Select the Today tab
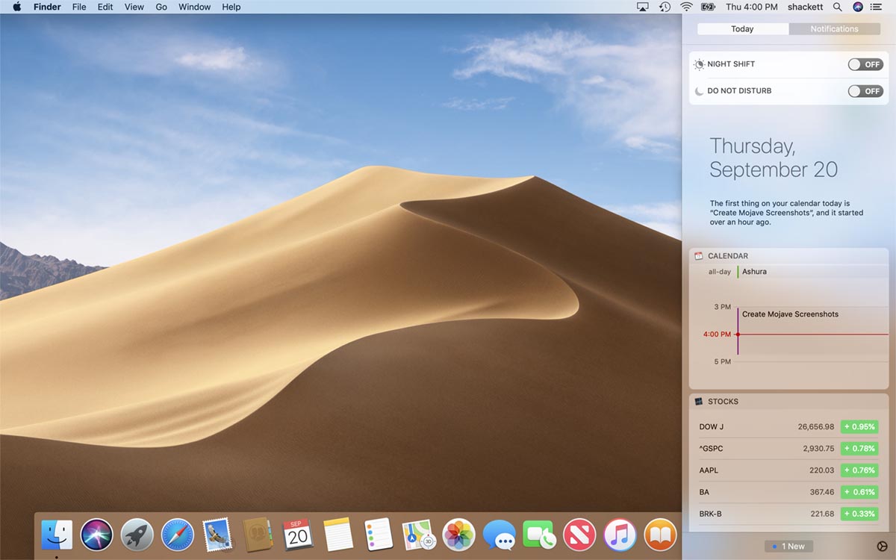 tap(742, 28)
